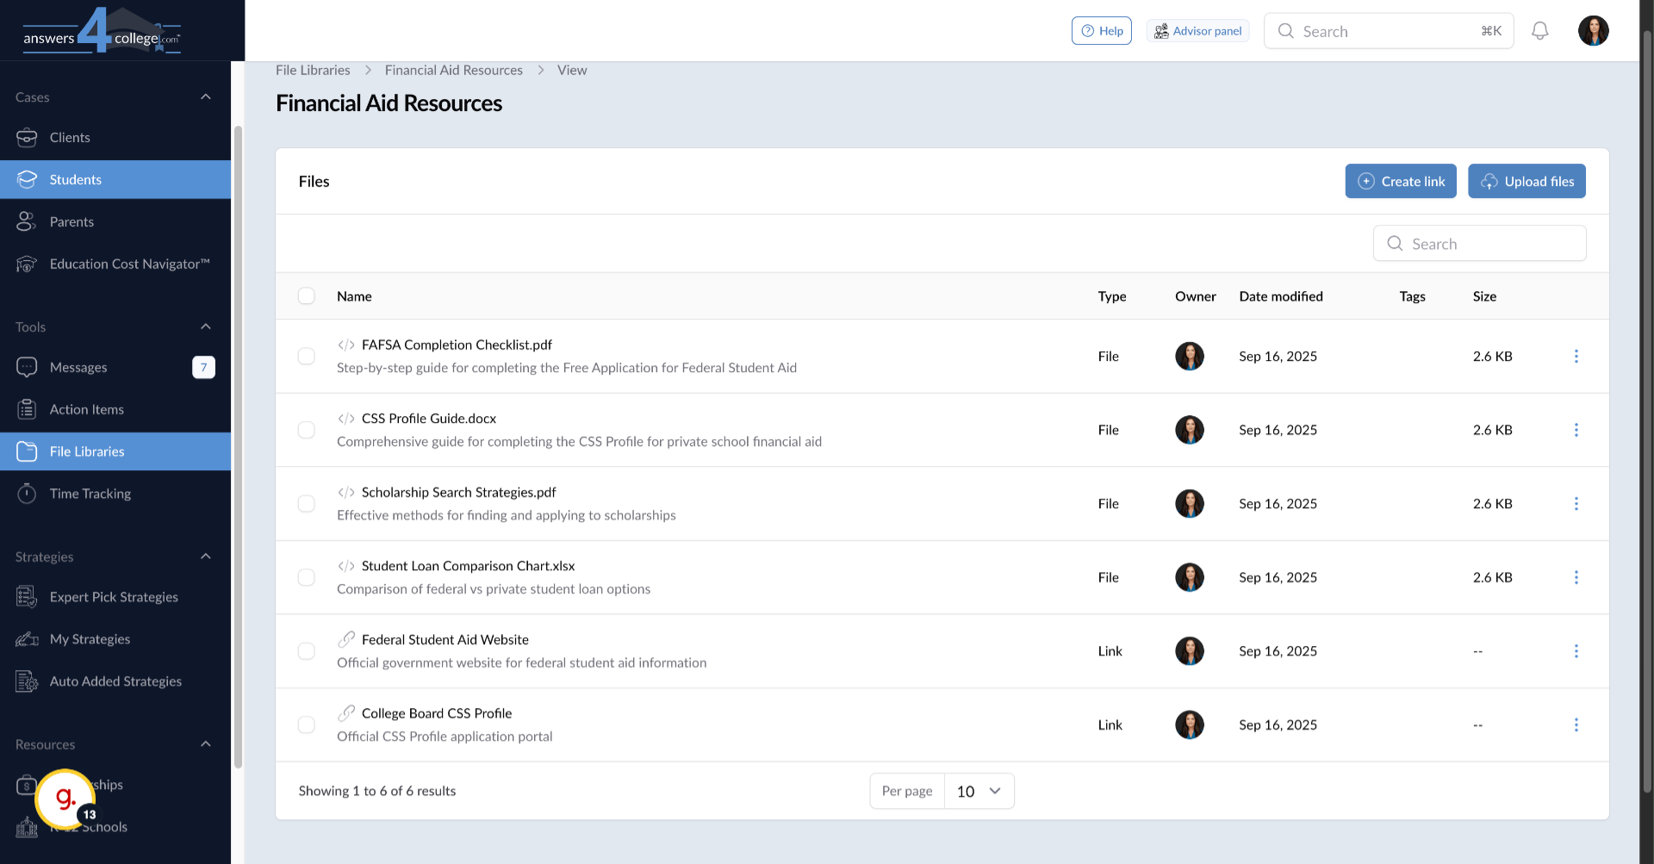
Task: Tick the select-all checkbox in table header
Action: 306,296
